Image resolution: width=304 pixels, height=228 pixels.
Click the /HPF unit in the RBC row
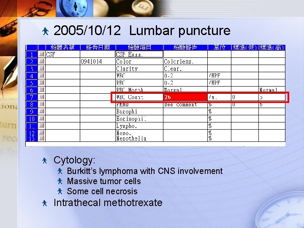(219, 83)
